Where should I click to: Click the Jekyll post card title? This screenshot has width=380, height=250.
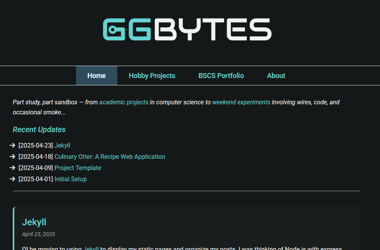pyautogui.click(x=34, y=222)
